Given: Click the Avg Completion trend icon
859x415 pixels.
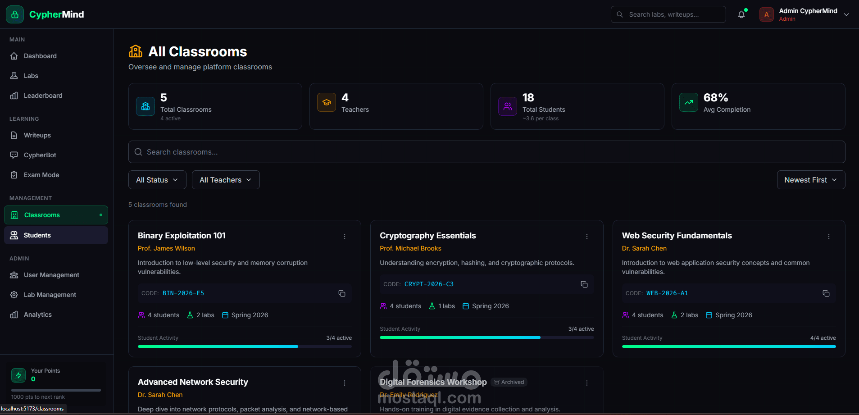Looking at the screenshot, I should (x=689, y=102).
